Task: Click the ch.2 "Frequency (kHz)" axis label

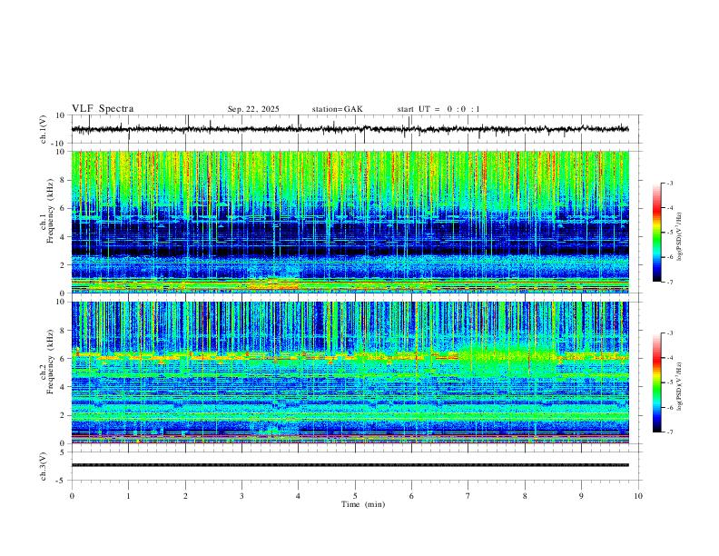Action: click(x=50, y=362)
